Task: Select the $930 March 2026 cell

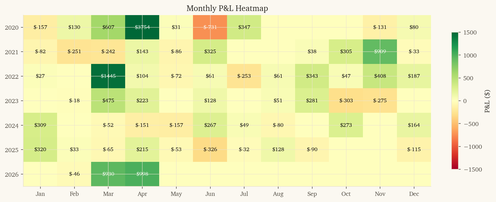Action: [108, 174]
